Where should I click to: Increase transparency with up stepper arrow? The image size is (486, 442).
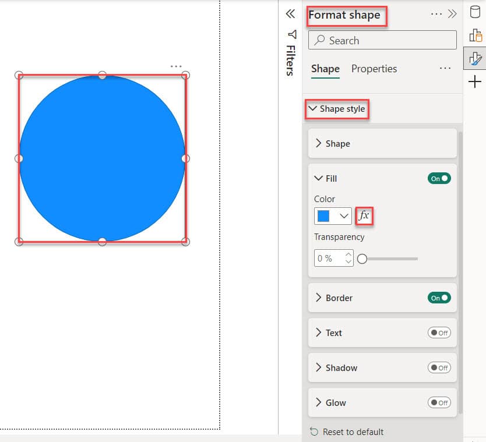click(x=348, y=254)
